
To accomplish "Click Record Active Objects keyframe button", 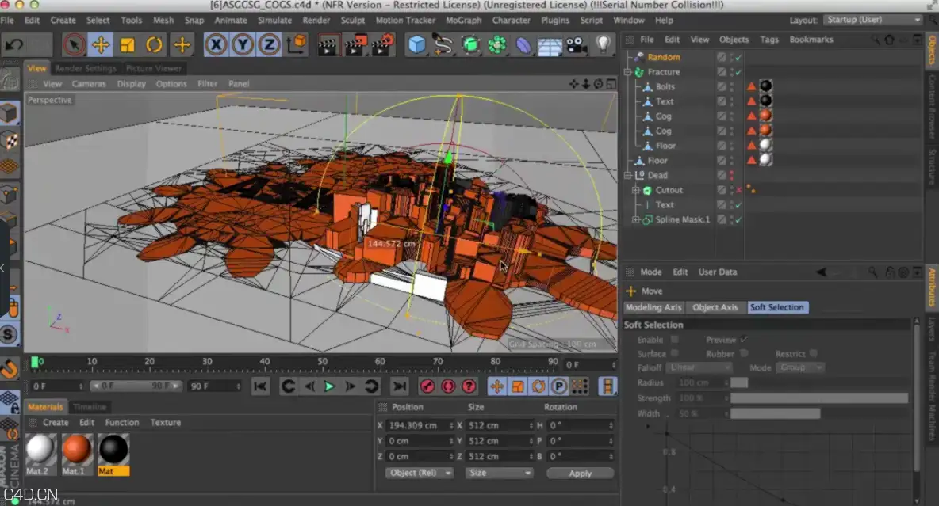I will tap(427, 386).
